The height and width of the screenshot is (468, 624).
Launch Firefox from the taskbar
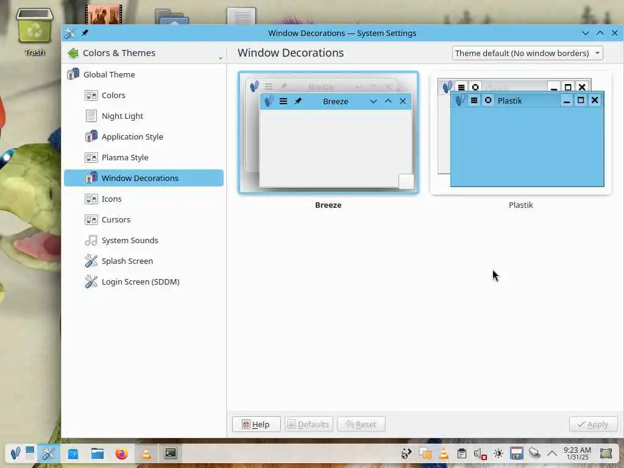(x=122, y=453)
